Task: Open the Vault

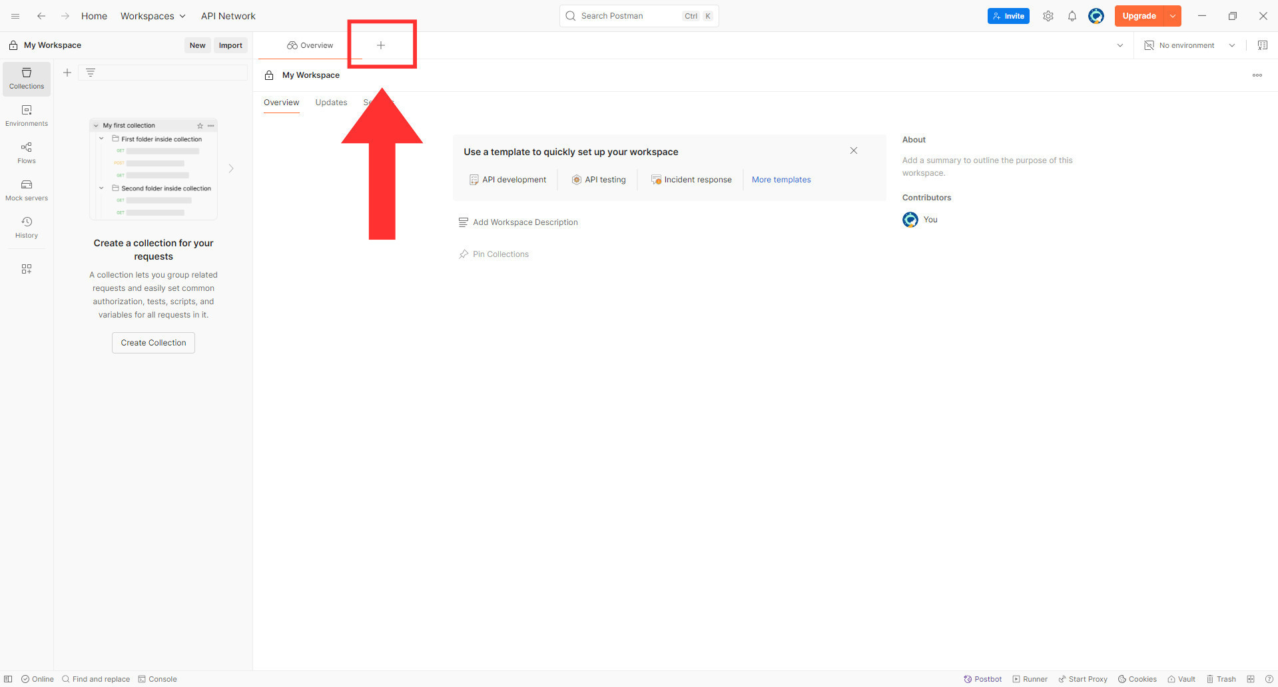Action: click(x=1181, y=679)
